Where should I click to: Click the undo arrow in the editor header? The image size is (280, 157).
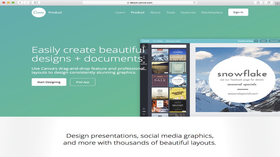(256, 41)
